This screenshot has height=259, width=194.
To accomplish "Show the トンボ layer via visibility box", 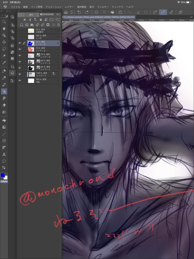I will click(20, 37).
